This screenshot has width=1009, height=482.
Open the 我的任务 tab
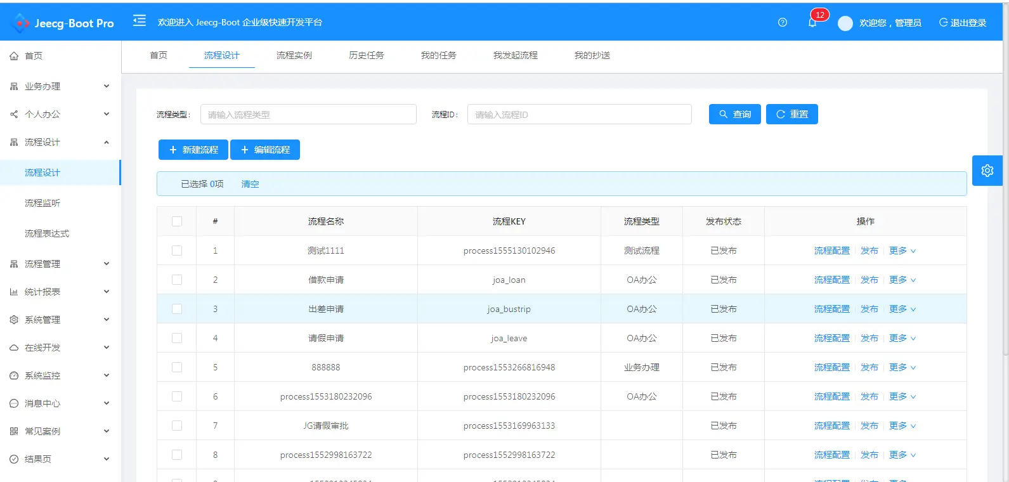pyautogui.click(x=439, y=55)
